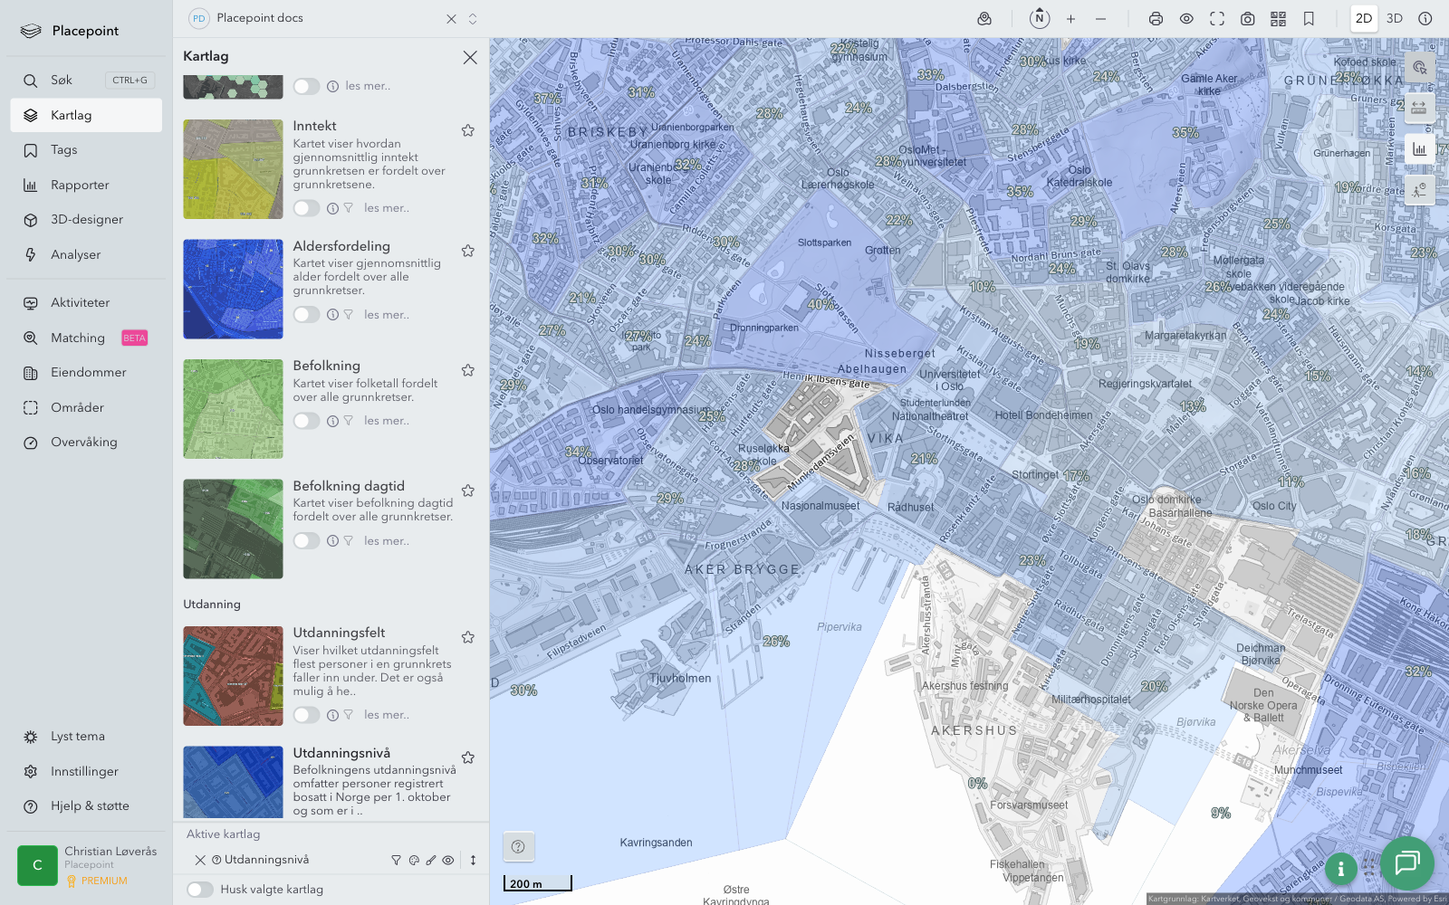Click the print icon in top toolbar
This screenshot has width=1449, height=905.
(x=1156, y=18)
